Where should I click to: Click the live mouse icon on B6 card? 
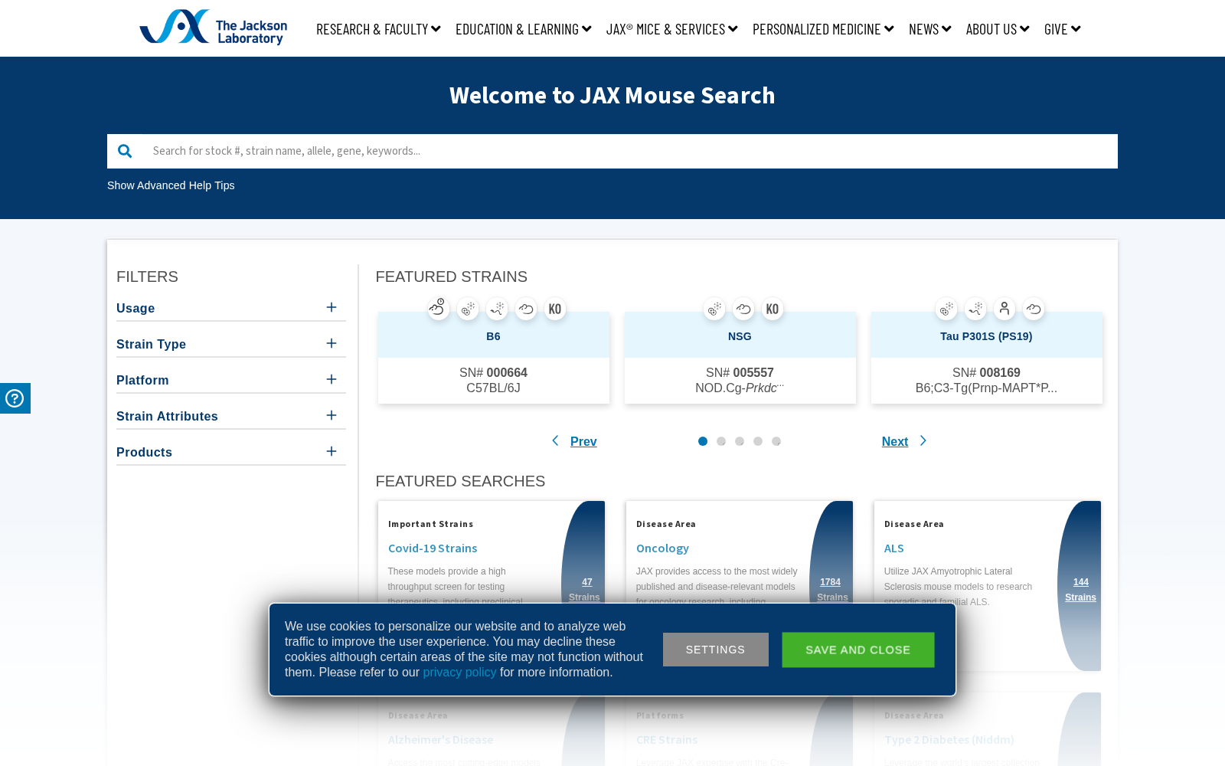(526, 309)
